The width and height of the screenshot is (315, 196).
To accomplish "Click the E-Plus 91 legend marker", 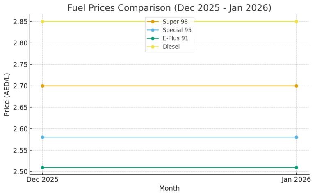I will (x=153, y=38).
